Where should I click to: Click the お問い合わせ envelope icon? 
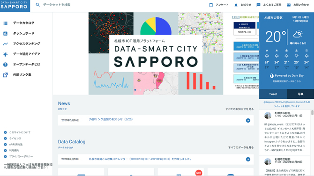point(289,5)
